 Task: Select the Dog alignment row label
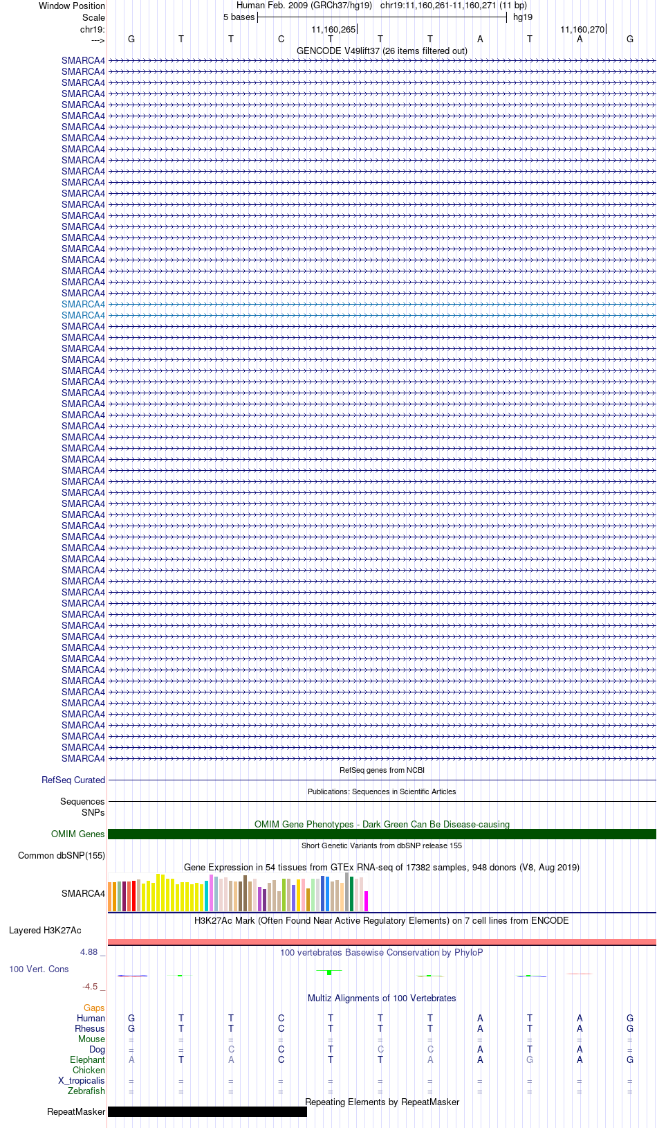(x=97, y=1049)
